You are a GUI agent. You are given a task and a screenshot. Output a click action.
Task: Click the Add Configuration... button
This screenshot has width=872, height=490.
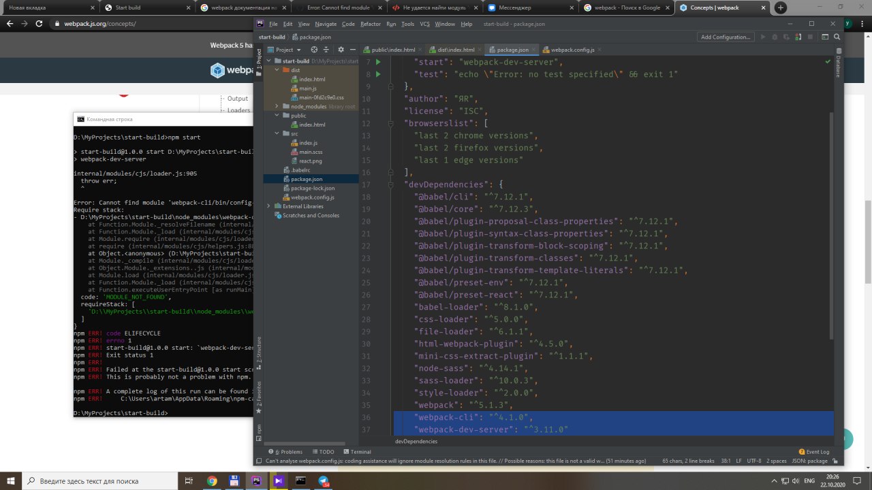point(726,37)
